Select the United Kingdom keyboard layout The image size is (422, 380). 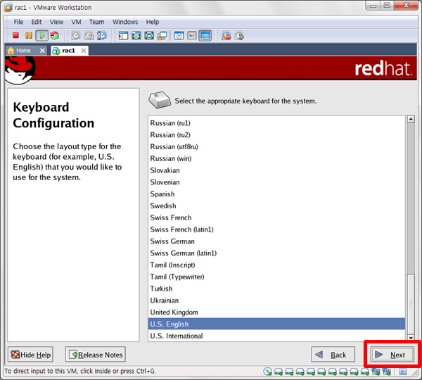point(276,312)
